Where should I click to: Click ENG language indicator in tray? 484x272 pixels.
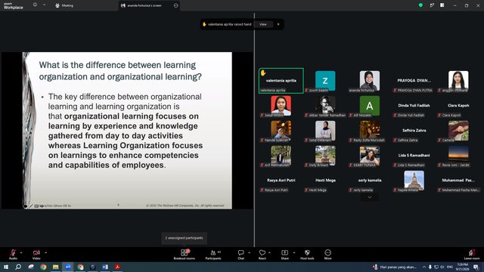450,267
